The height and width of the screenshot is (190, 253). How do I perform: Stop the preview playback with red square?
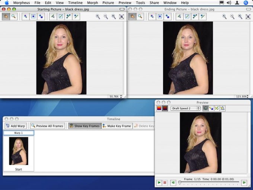click(x=165, y=183)
